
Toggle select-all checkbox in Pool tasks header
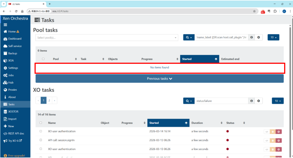coord(43,59)
